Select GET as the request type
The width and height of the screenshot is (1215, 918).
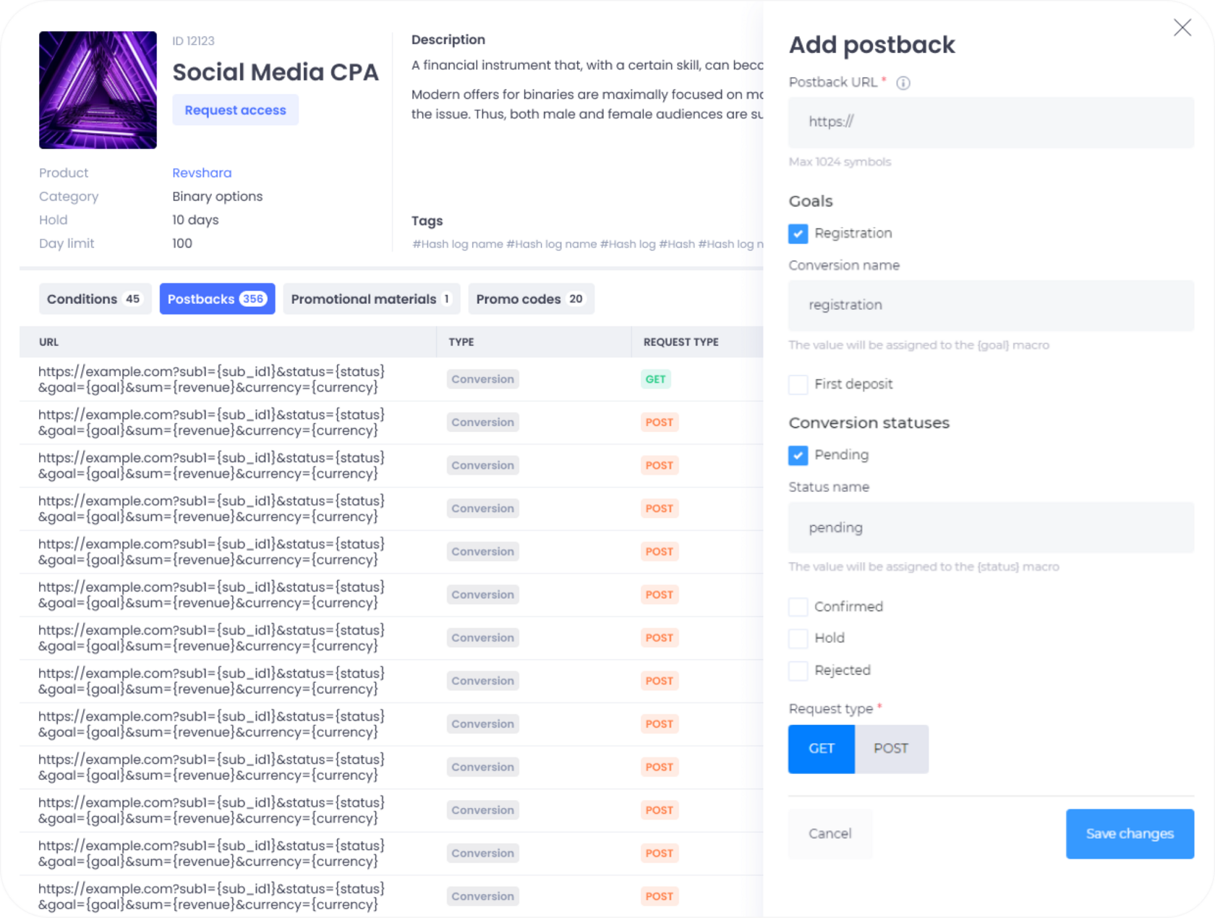tap(821, 749)
